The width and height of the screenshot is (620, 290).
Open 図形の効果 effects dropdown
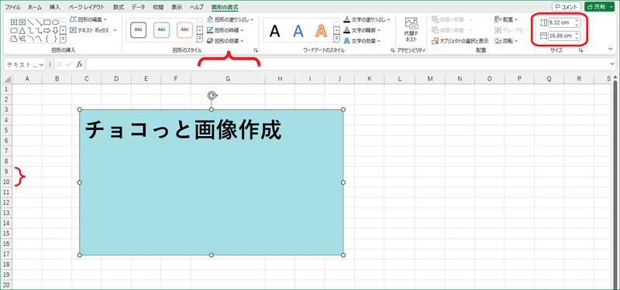(x=226, y=41)
